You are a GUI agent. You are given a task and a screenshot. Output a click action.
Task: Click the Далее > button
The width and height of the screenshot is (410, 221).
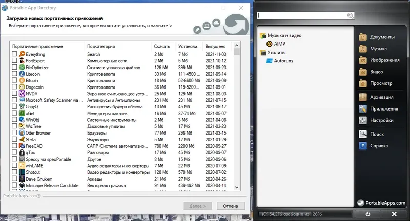[x=197, y=206]
